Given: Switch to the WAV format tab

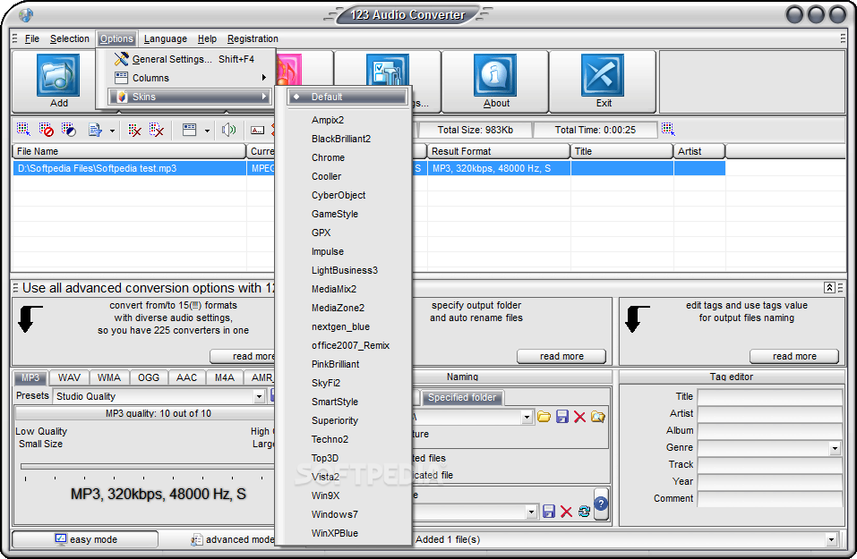Looking at the screenshot, I should point(69,377).
